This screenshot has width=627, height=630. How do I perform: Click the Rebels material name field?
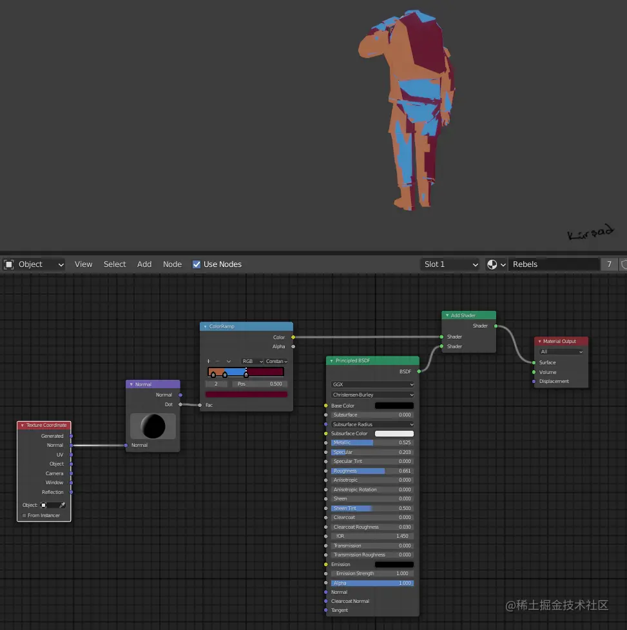[554, 264]
